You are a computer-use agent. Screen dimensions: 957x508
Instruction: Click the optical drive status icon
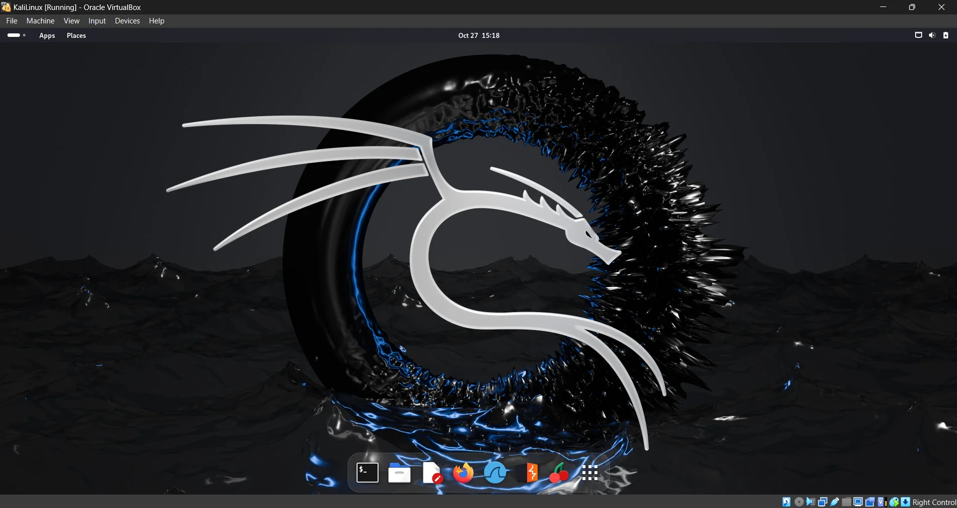point(799,502)
